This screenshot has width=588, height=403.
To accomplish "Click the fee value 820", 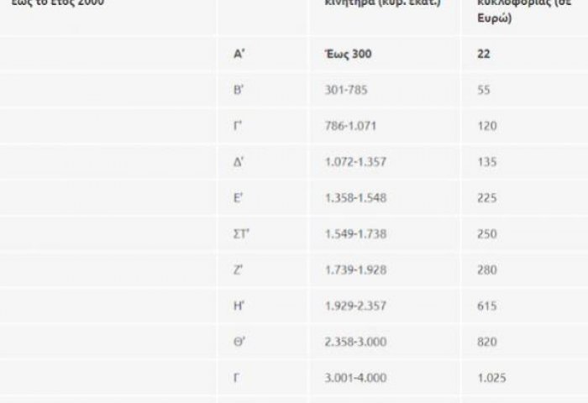I will (487, 342).
